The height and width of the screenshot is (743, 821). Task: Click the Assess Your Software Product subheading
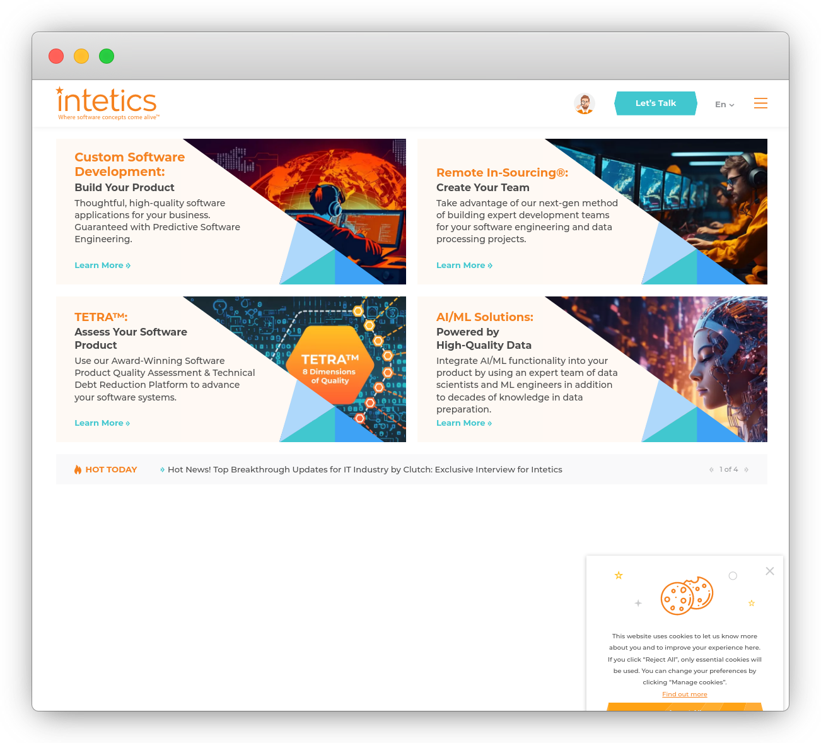pyautogui.click(x=131, y=339)
